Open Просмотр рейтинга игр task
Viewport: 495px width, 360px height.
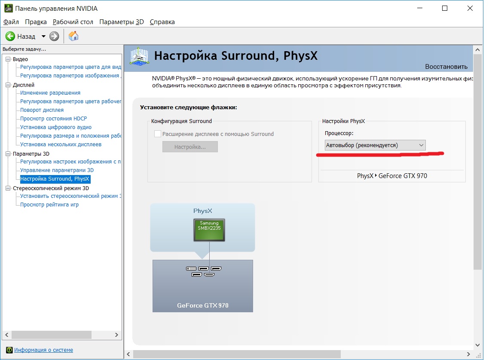(49, 204)
